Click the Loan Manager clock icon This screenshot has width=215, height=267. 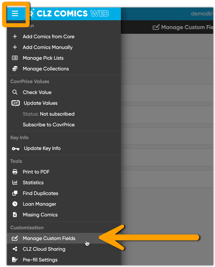tap(15, 204)
